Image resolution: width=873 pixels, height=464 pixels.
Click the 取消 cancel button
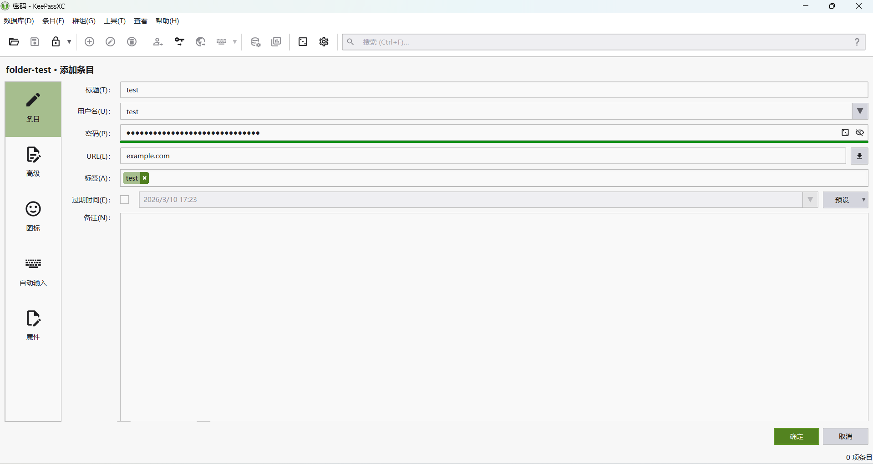(845, 436)
